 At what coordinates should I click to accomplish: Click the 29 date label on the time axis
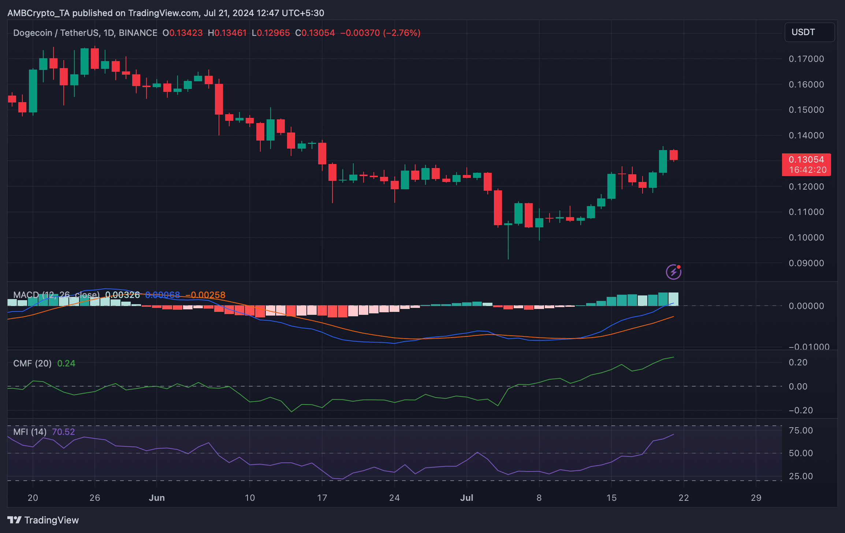click(756, 498)
